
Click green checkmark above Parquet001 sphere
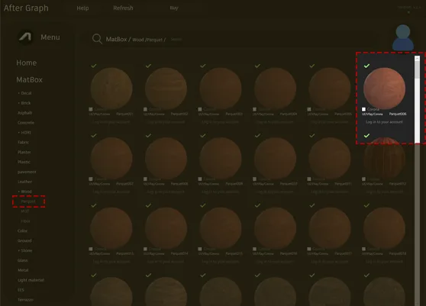[94, 66]
